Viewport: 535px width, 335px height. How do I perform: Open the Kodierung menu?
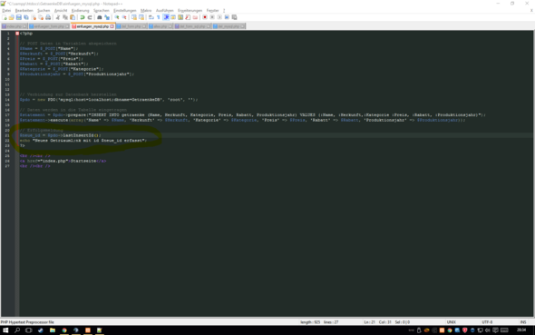click(x=80, y=11)
